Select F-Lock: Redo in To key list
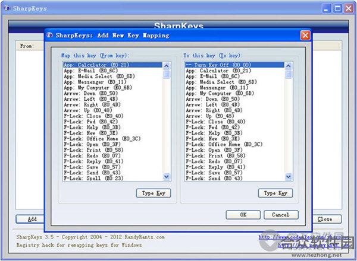The height and width of the screenshot is (261, 357). pyautogui.click(x=235, y=161)
